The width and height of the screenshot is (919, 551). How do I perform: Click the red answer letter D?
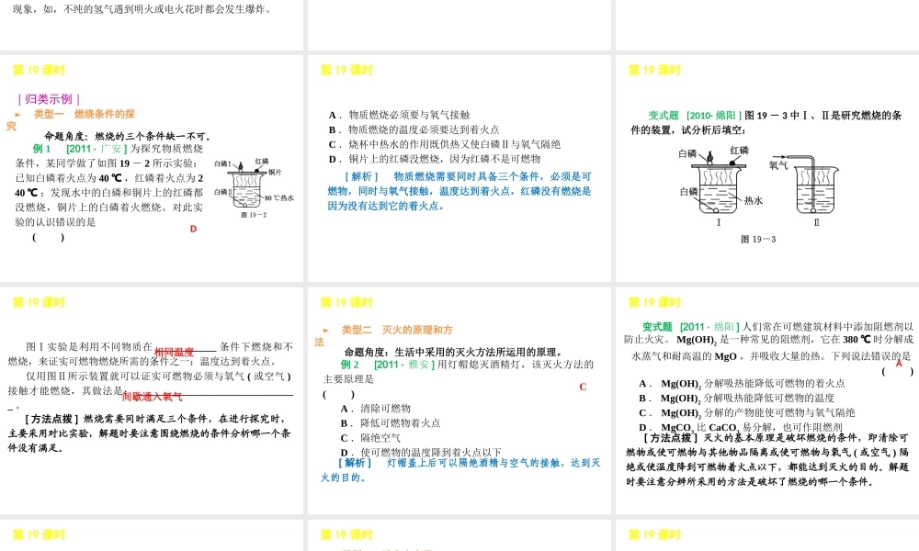tap(193, 229)
